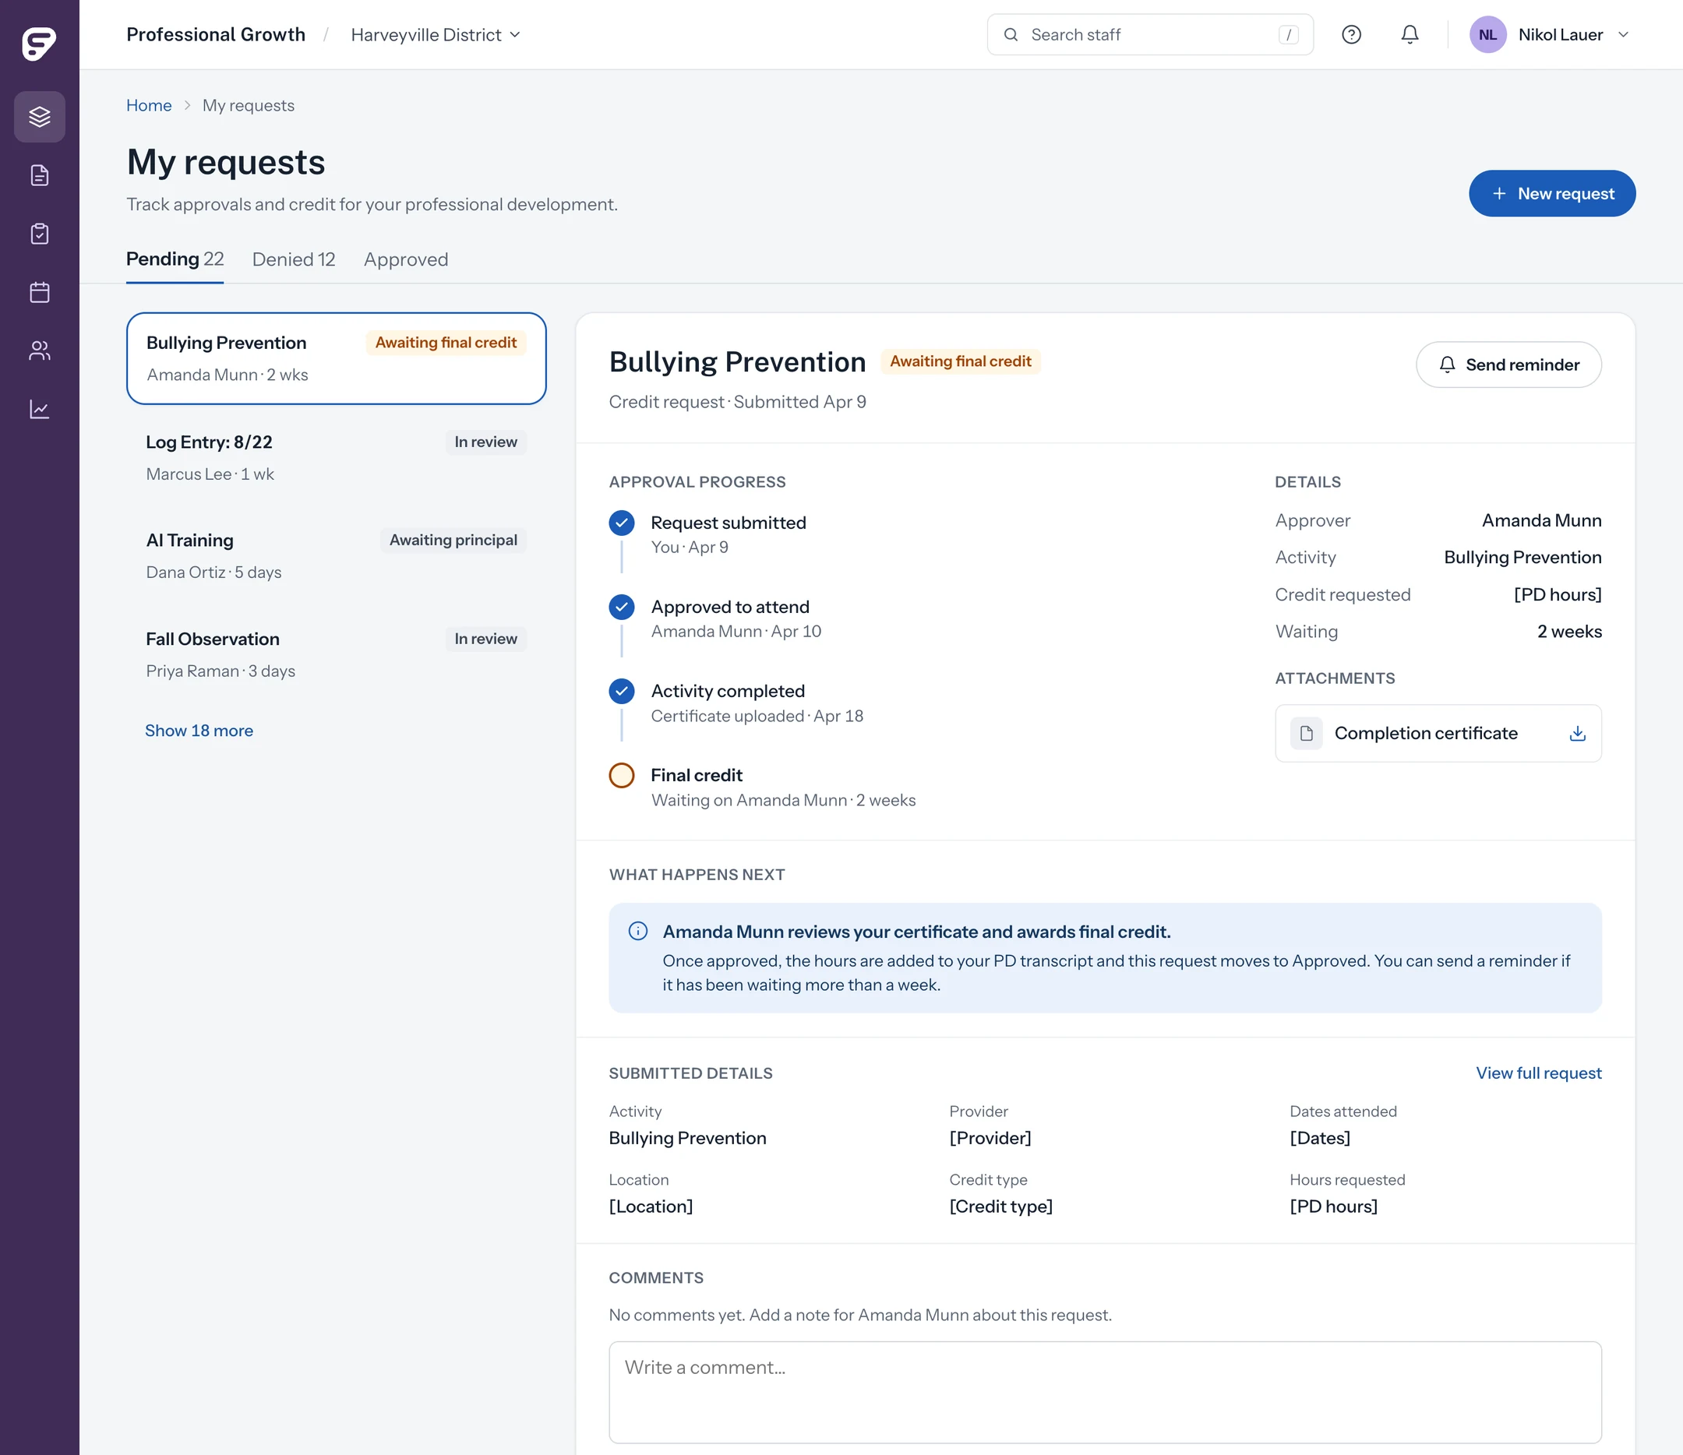The image size is (1683, 1455).
Task: Send reminder to approver
Action: pos(1509,365)
